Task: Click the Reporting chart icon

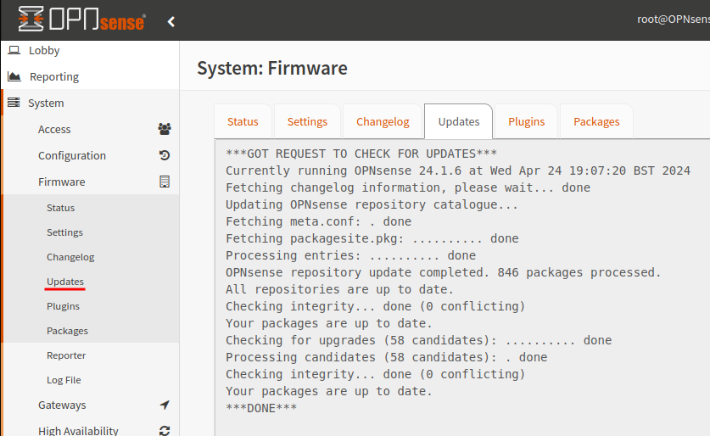Action: (14, 76)
